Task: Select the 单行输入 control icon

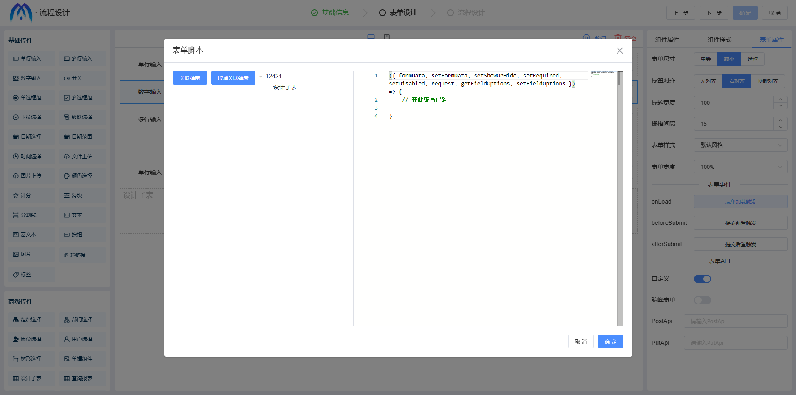Action: tap(16, 59)
